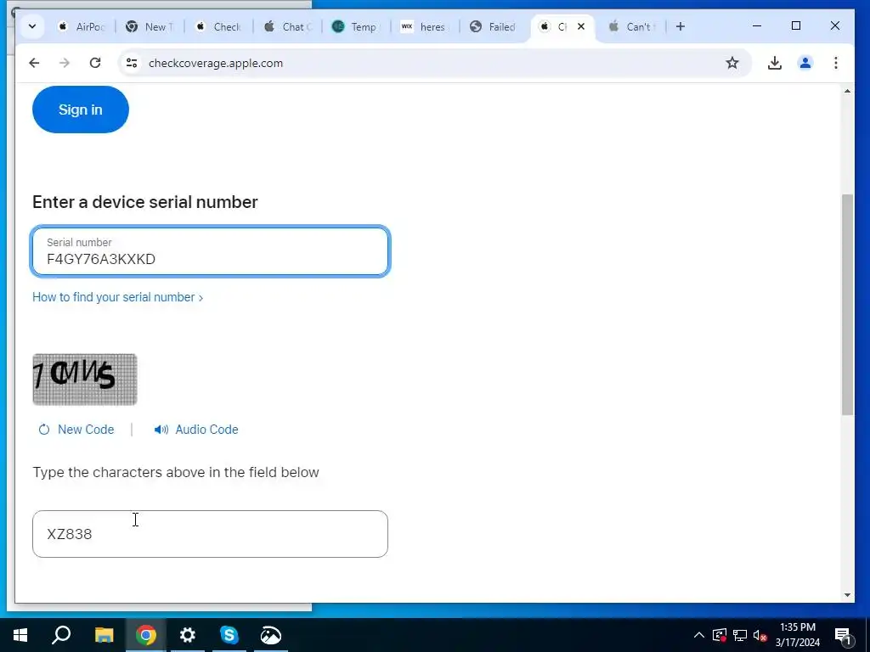Image resolution: width=870 pixels, height=652 pixels.
Task: Click the address bar URL checkcoverage.apple.com
Action: (216, 63)
